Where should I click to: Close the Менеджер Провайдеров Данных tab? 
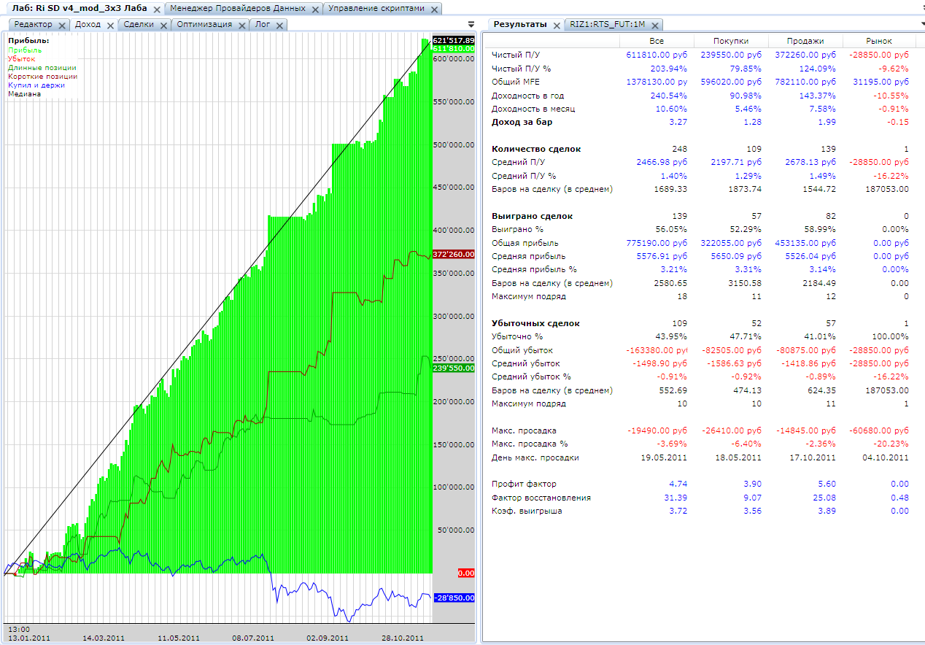pos(314,9)
